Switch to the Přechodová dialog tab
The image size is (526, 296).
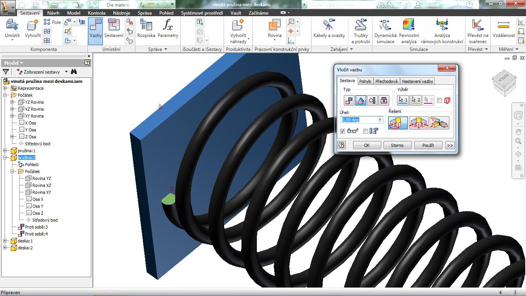click(386, 81)
